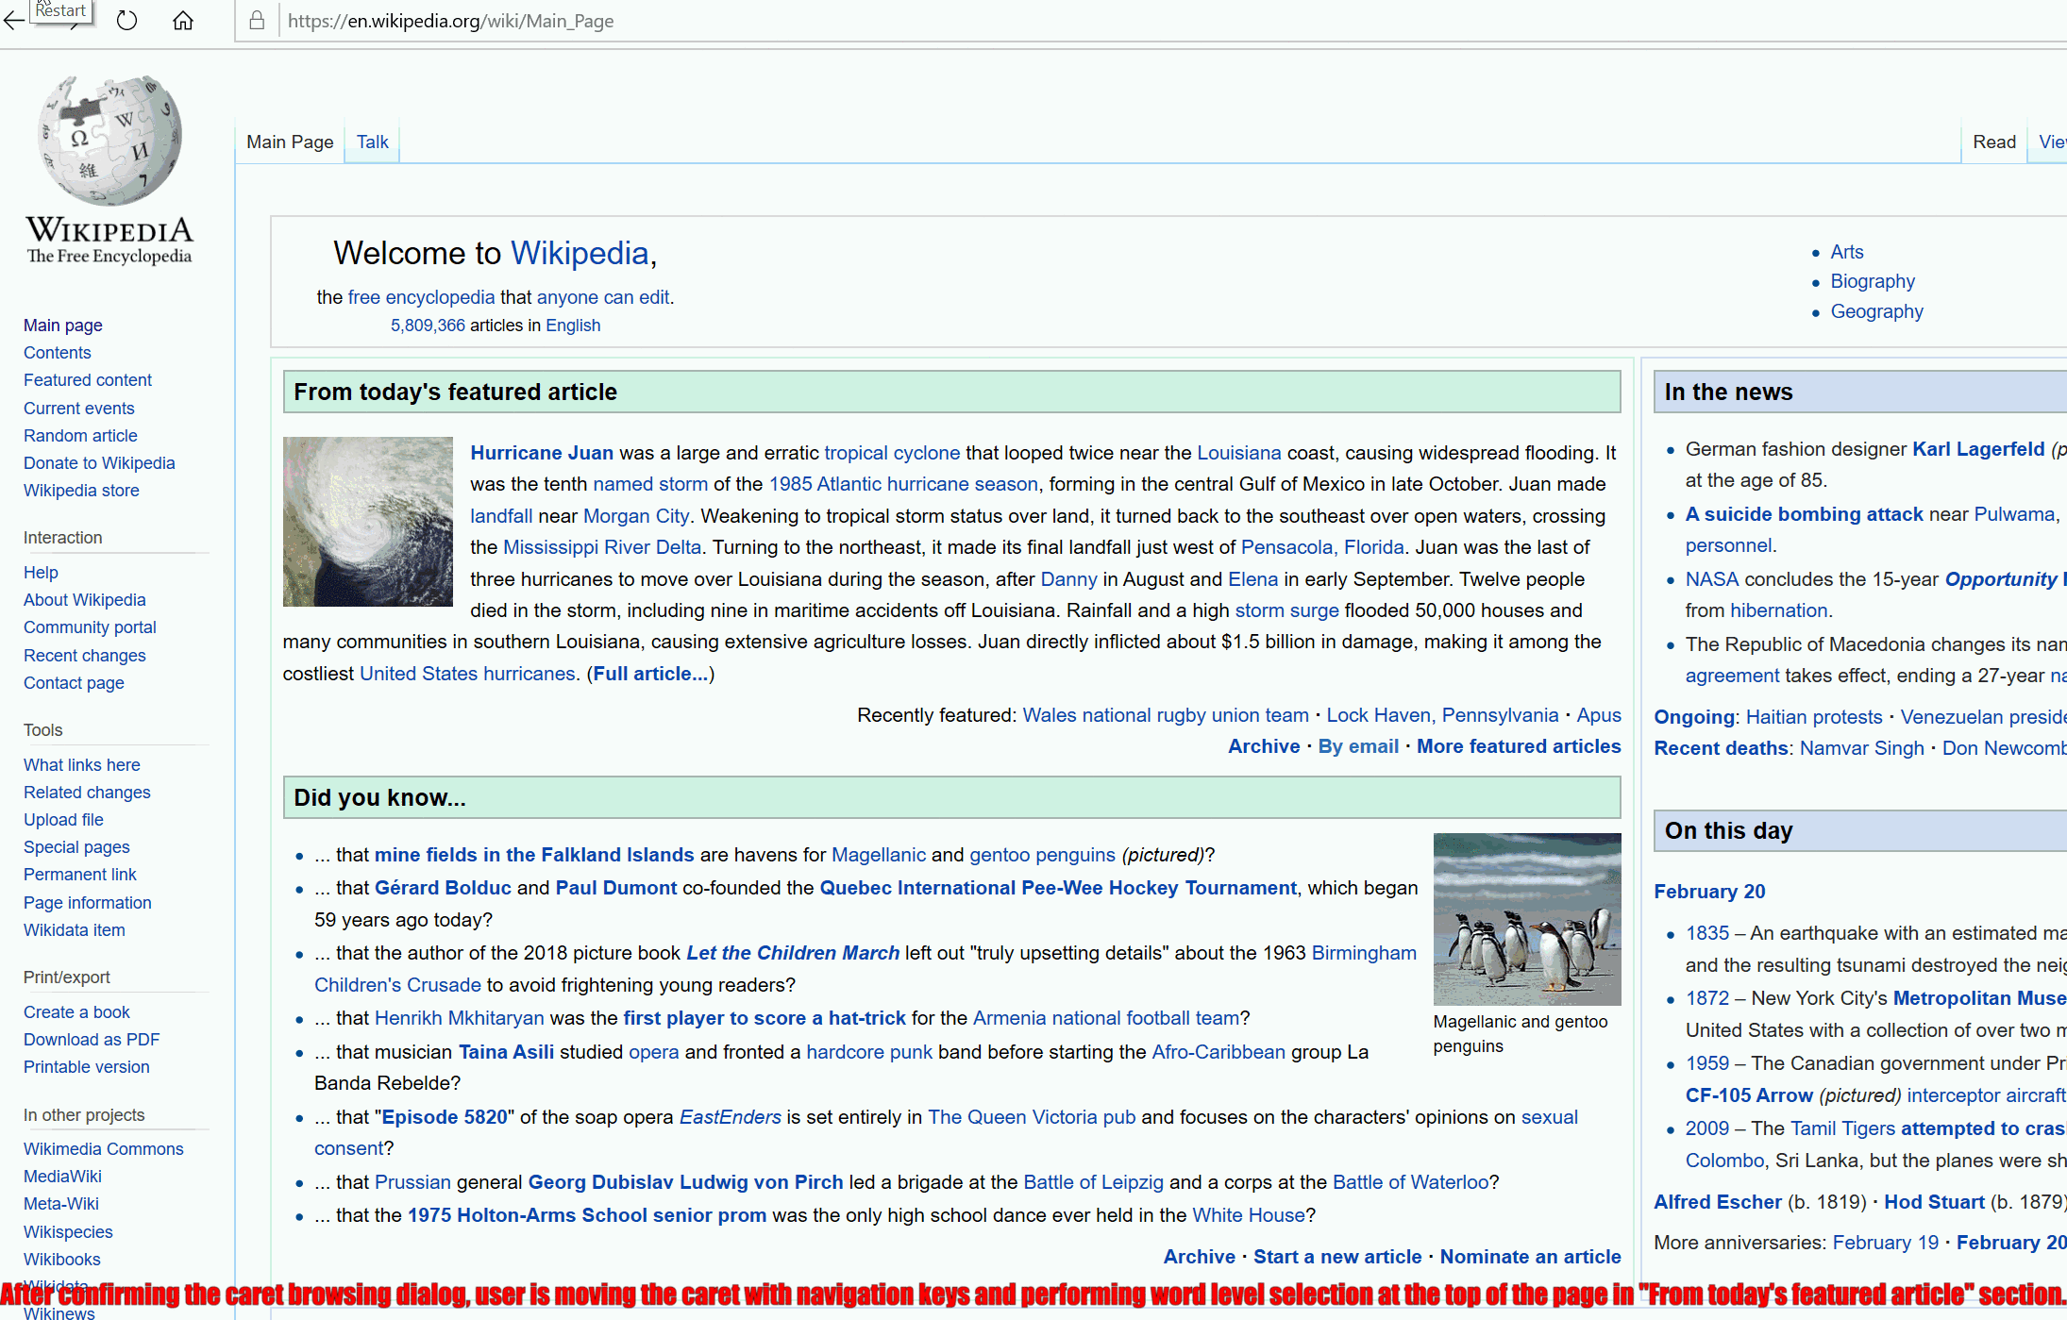
Task: Click inside the address bar URL field
Action: tap(451, 20)
